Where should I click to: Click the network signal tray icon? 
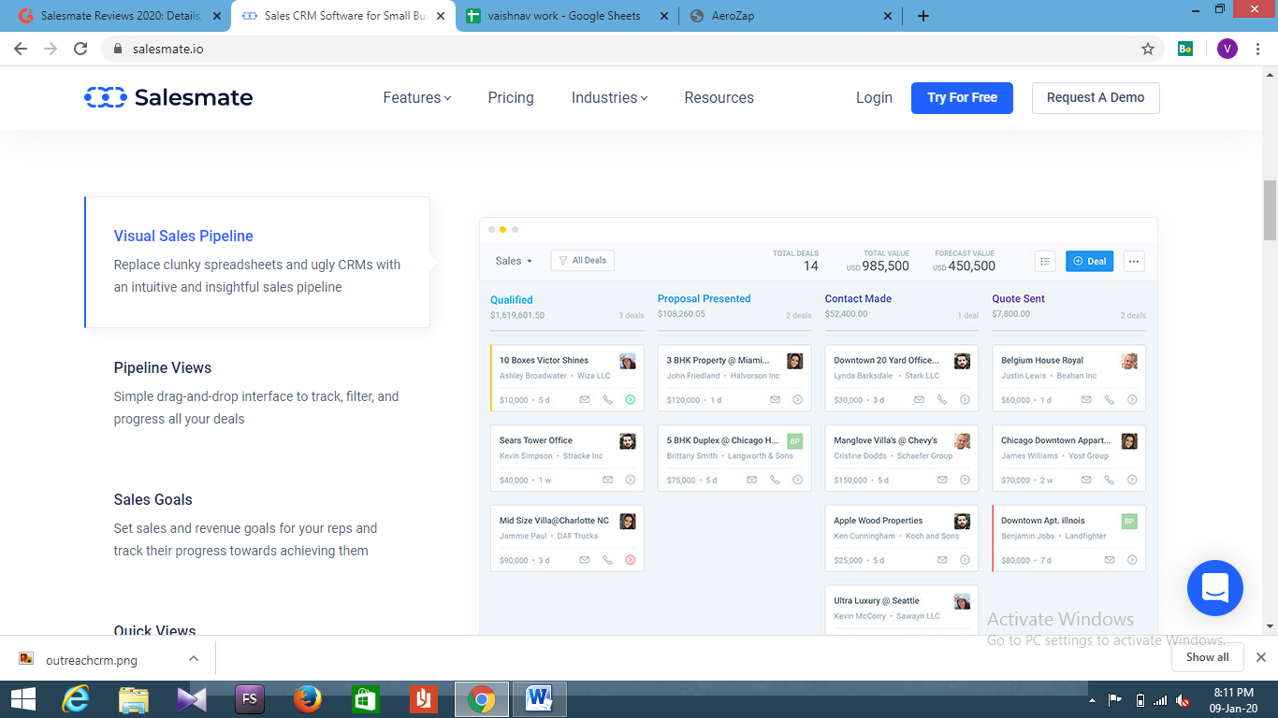(x=1160, y=700)
